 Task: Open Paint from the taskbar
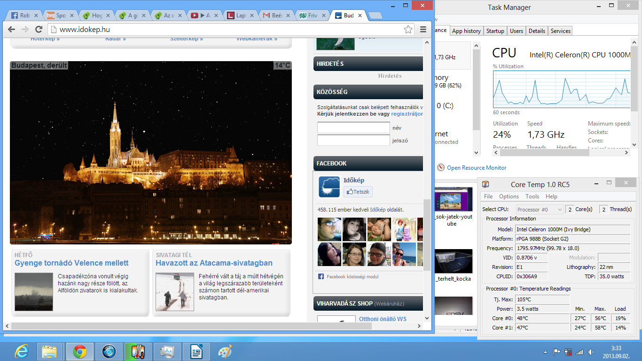pyautogui.click(x=226, y=352)
